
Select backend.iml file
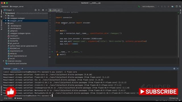click(14, 38)
